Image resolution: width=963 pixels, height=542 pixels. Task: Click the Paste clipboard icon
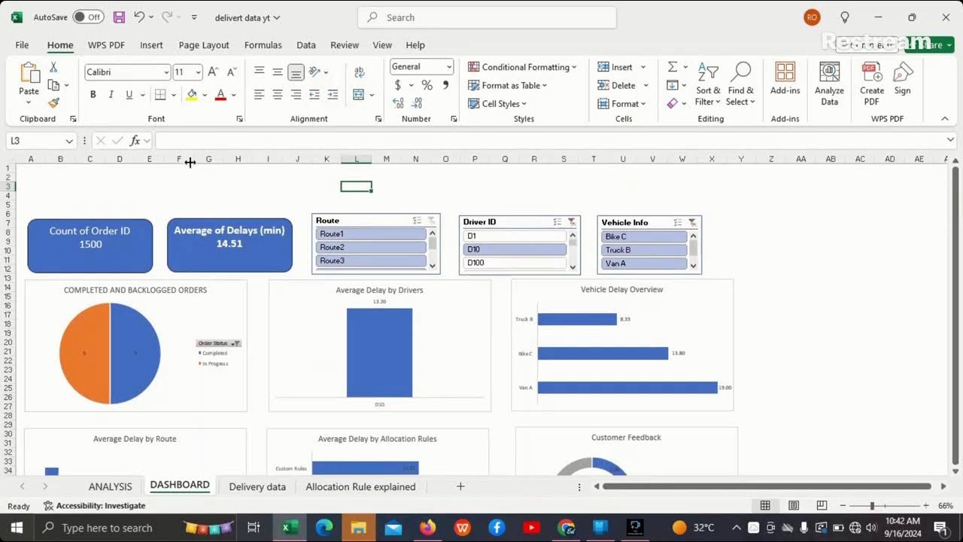click(29, 73)
